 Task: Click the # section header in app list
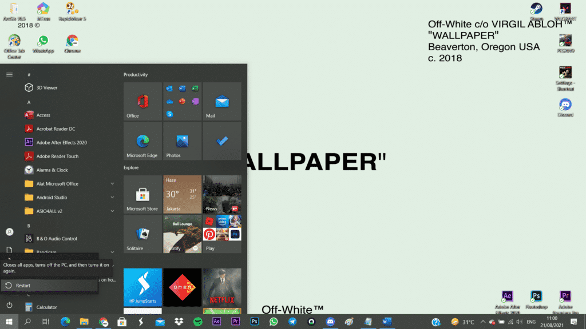pos(29,75)
